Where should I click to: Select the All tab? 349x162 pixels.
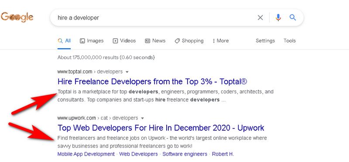point(64,41)
